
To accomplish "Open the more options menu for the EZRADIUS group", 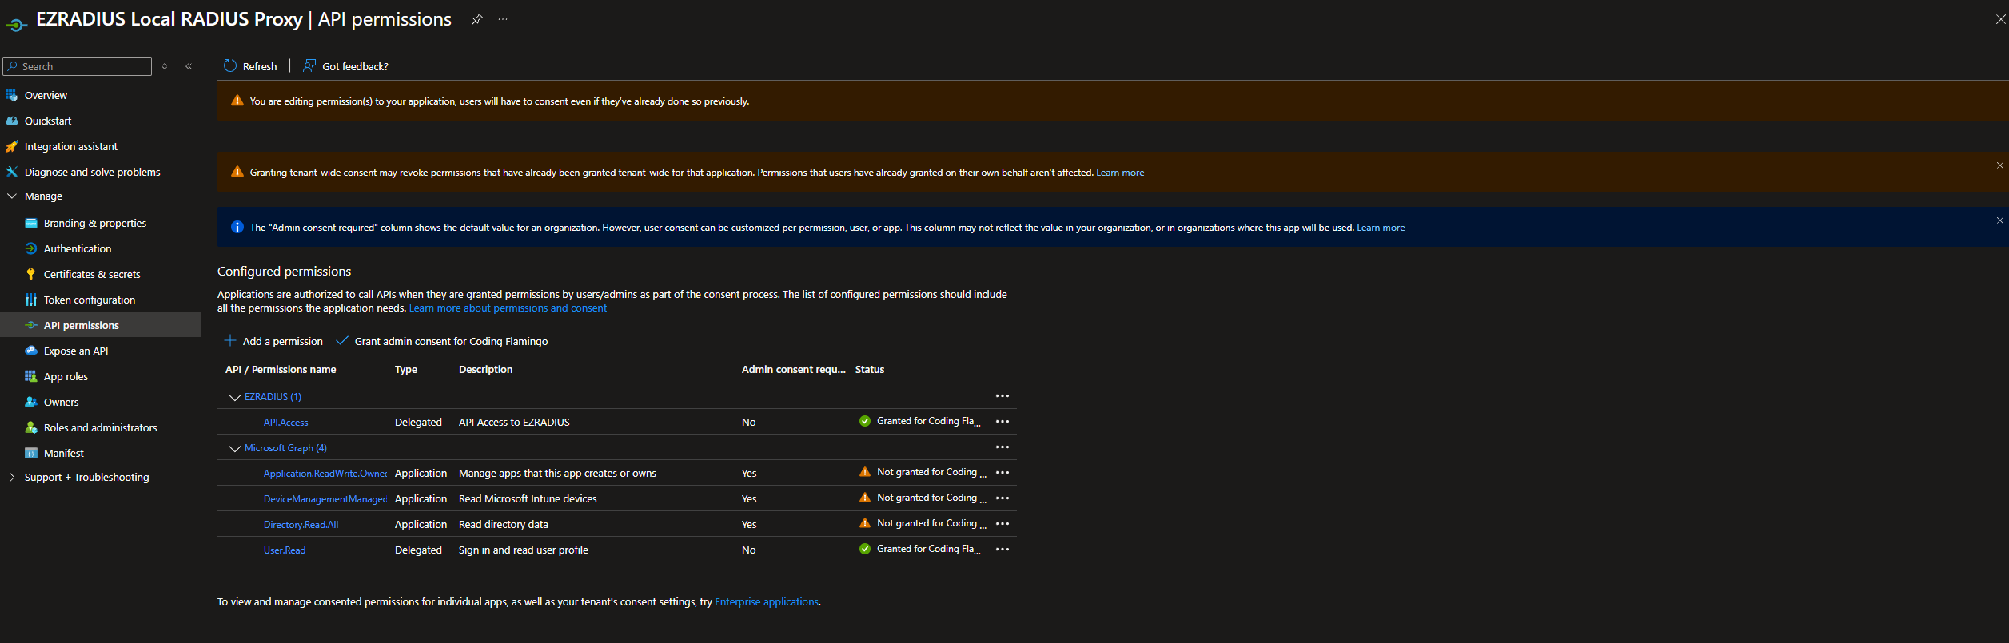I will click(x=1002, y=396).
